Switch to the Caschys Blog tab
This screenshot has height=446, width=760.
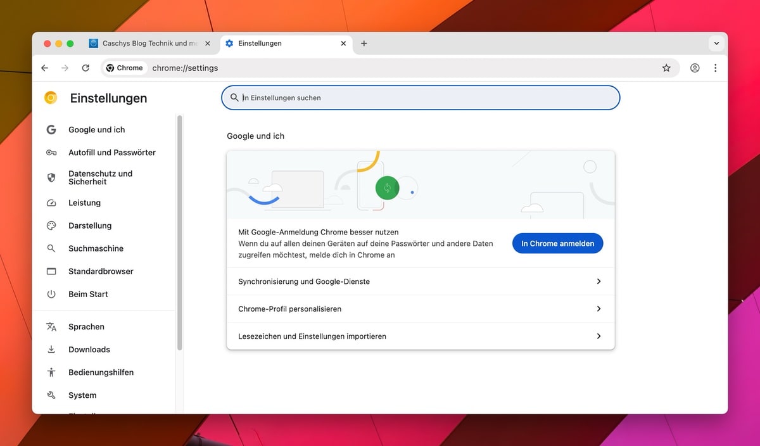149,44
